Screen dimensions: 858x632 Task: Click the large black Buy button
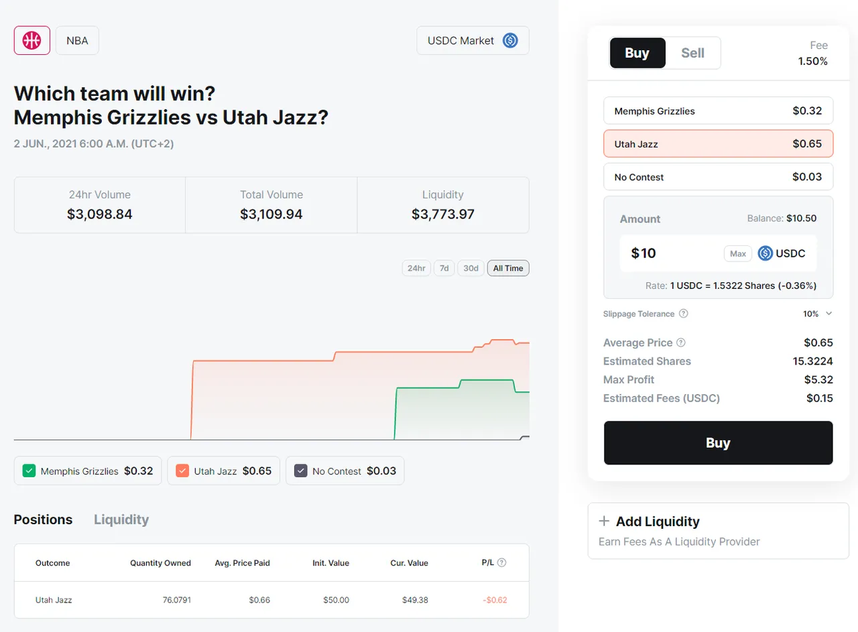click(x=718, y=443)
